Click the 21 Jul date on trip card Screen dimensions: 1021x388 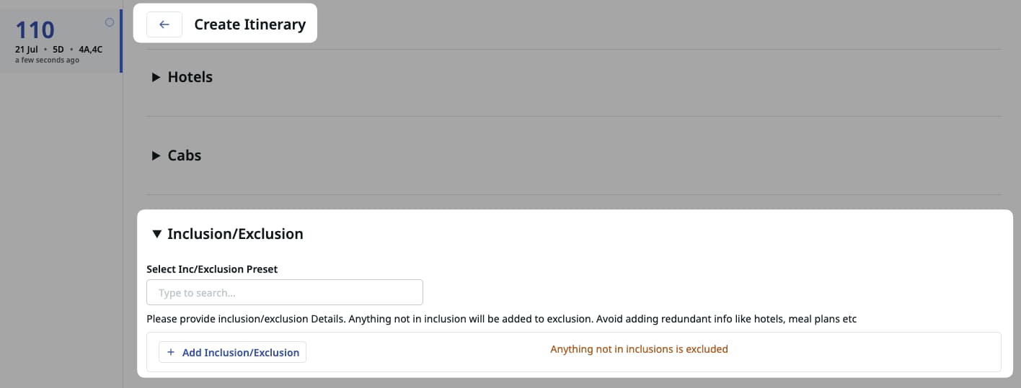click(x=26, y=50)
